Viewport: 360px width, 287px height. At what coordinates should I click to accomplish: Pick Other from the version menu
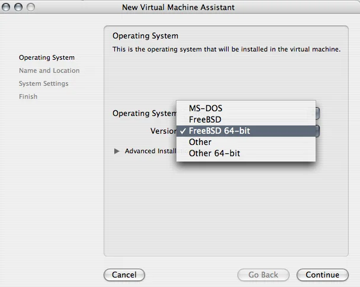click(200, 142)
